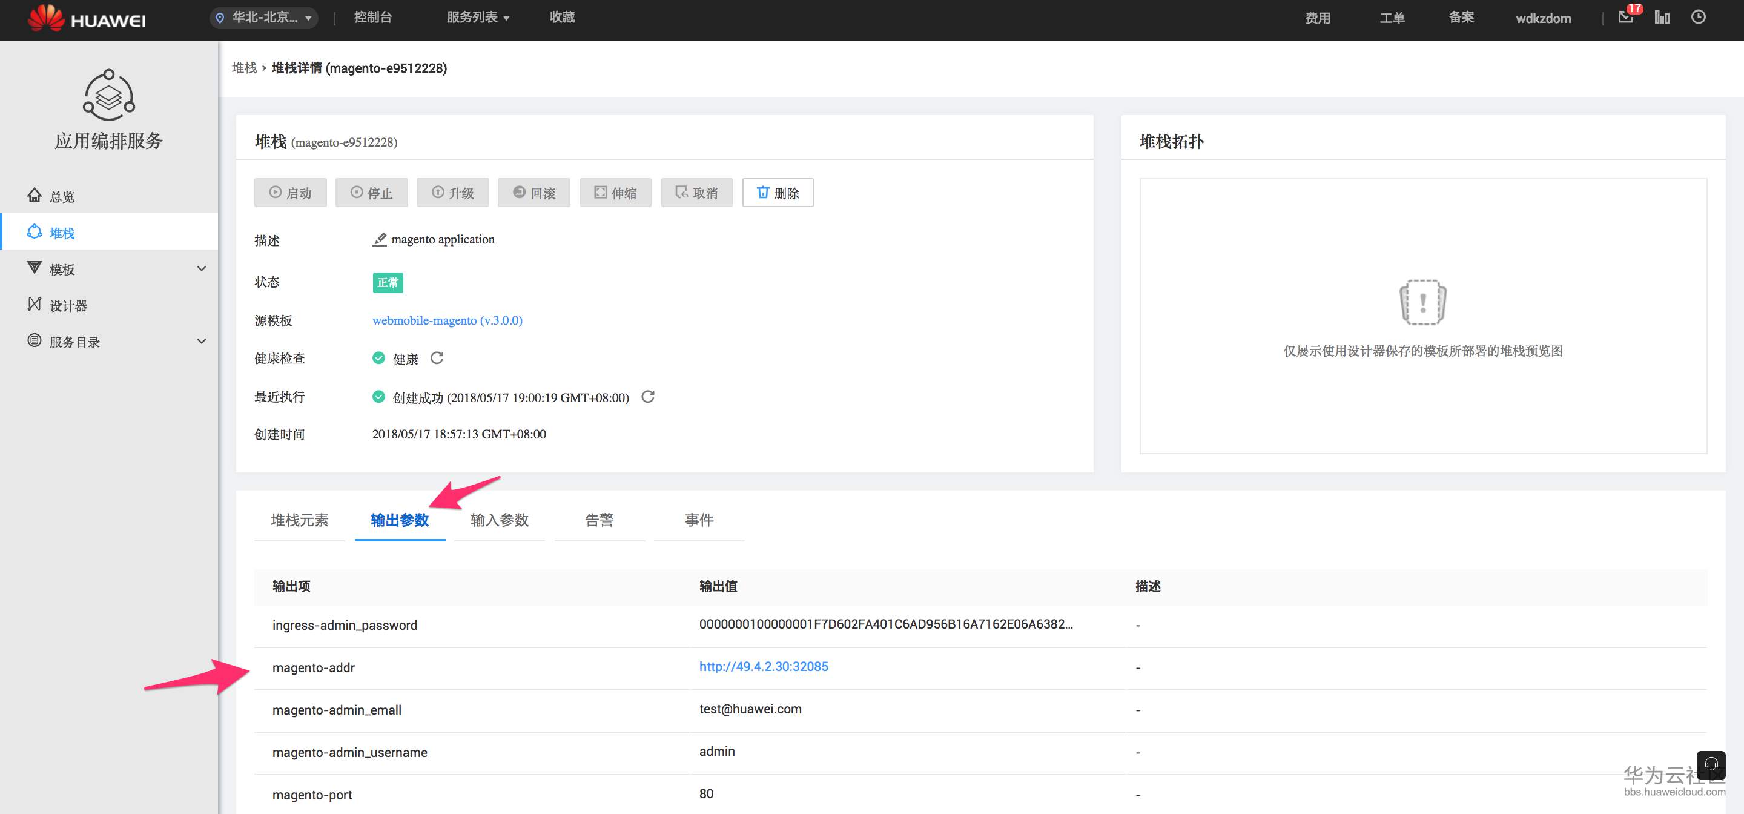Refresh the health check status icon
Image resolution: width=1744 pixels, height=814 pixels.
437,357
